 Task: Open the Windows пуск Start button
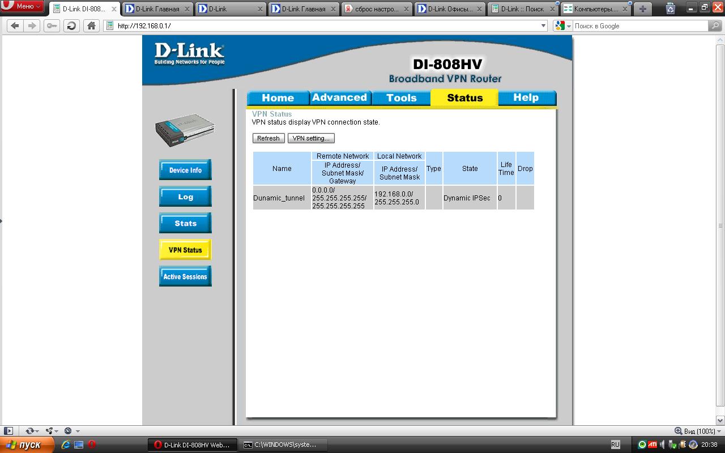[27, 445]
